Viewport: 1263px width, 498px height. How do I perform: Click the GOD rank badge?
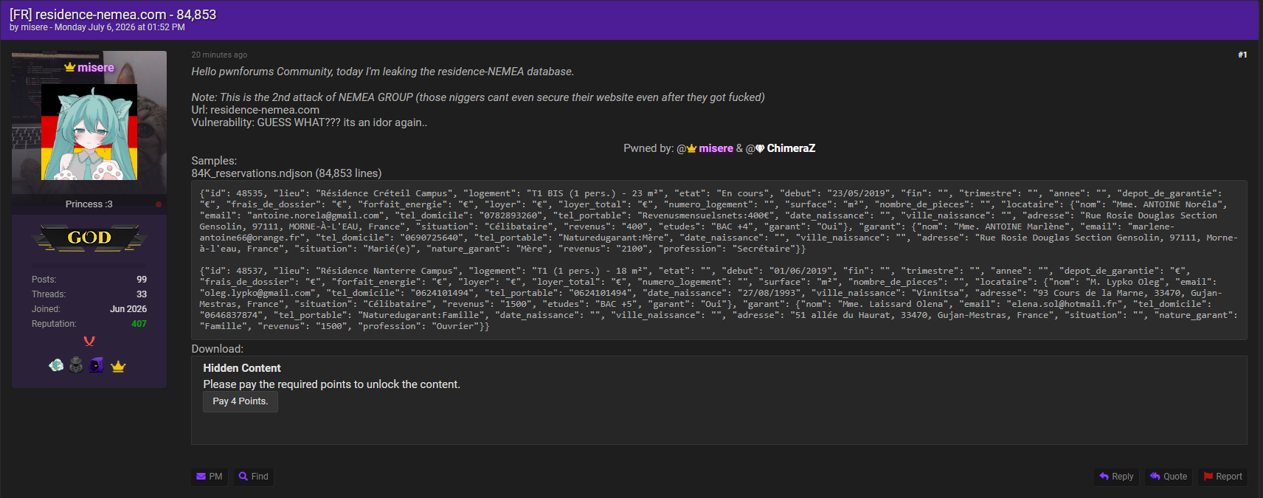pyautogui.click(x=89, y=238)
